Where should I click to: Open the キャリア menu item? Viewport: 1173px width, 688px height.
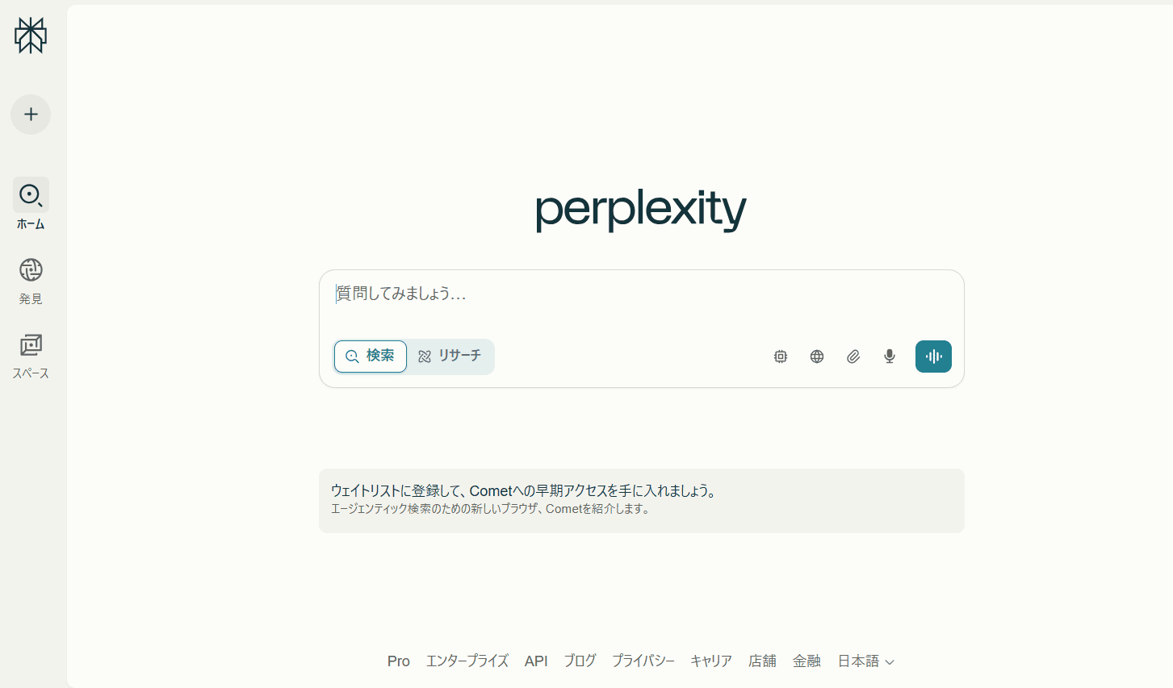point(710,661)
